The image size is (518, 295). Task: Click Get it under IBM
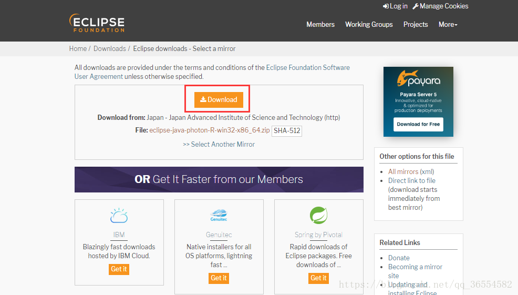119,269
